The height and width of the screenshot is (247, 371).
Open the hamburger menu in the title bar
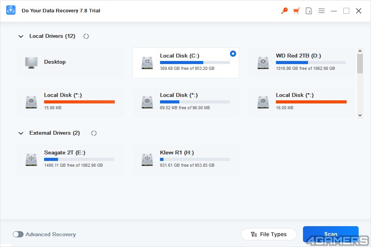(x=321, y=11)
